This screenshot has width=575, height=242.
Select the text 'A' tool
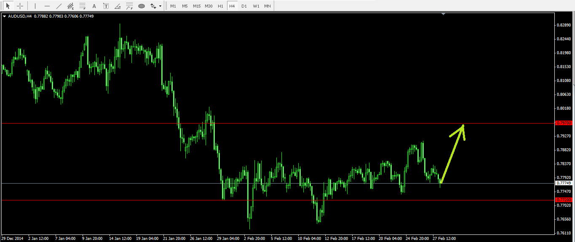click(94, 6)
